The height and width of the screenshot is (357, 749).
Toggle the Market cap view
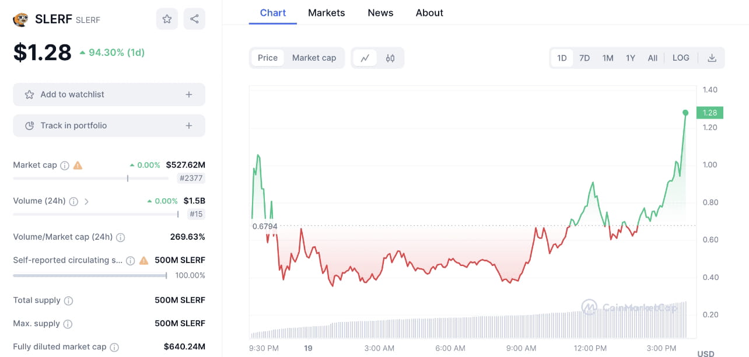pos(314,58)
